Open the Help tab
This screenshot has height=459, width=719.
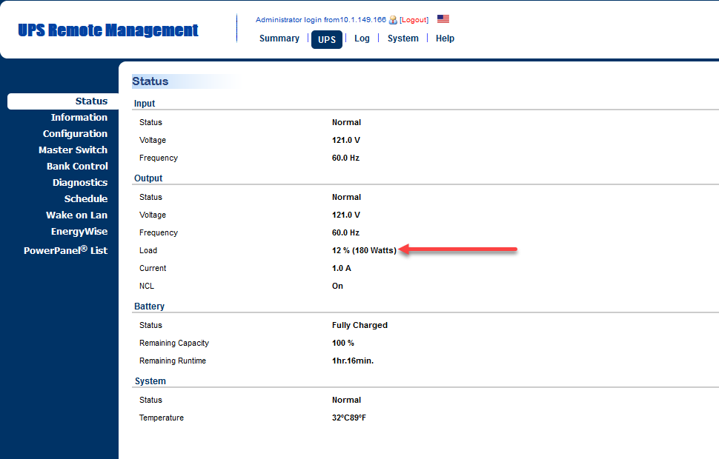click(445, 38)
